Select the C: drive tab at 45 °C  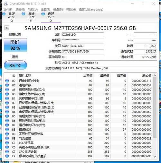(12, 17)
